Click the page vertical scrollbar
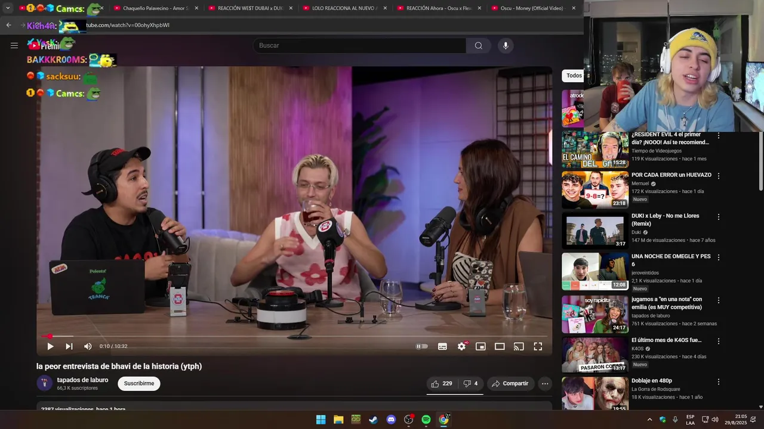764x429 pixels. tap(760, 161)
